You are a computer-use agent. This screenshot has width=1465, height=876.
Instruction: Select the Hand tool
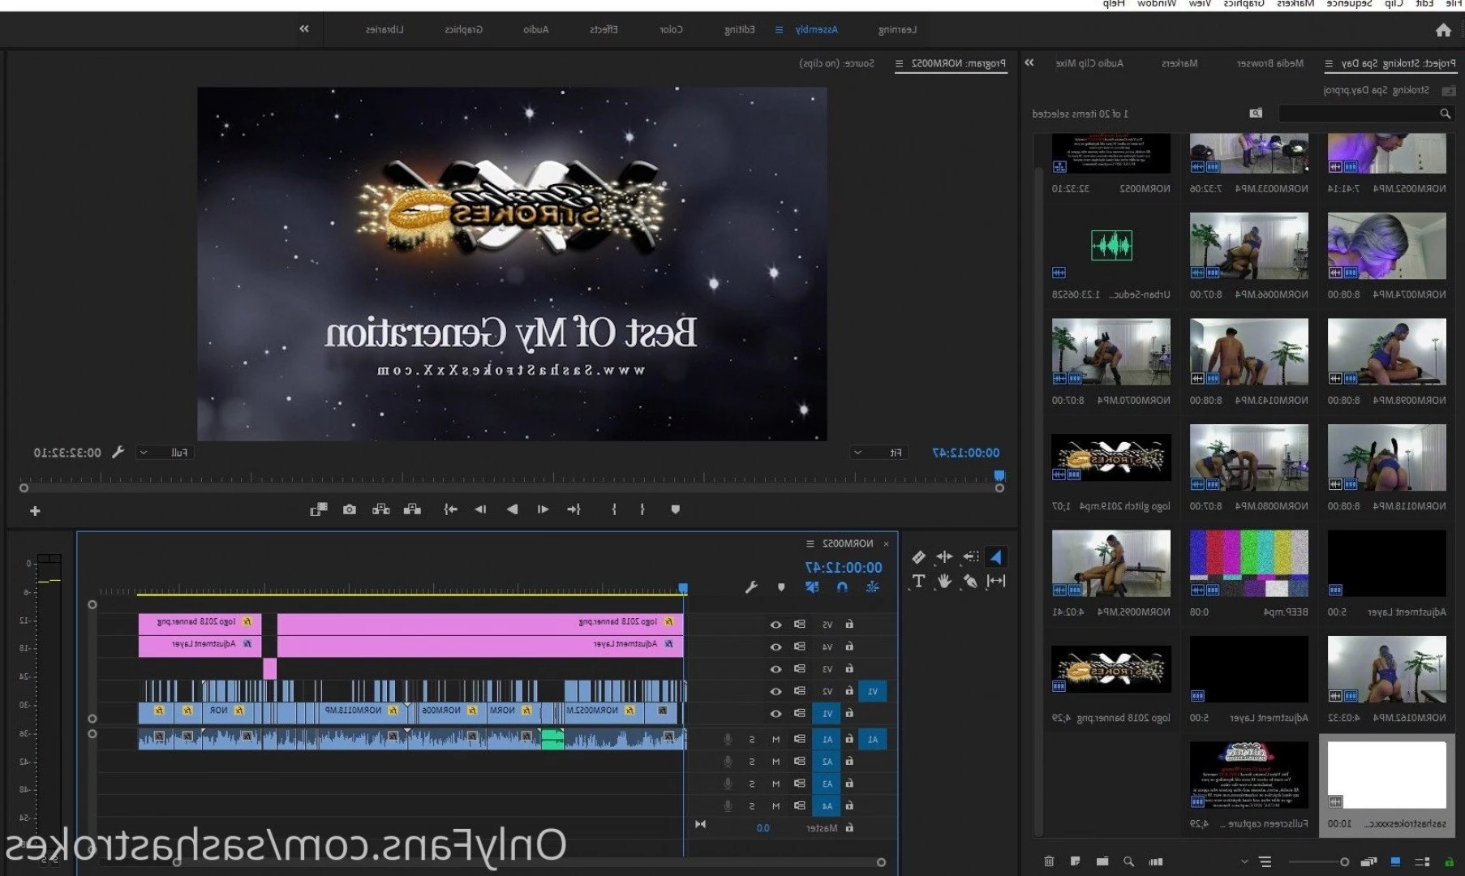click(944, 581)
